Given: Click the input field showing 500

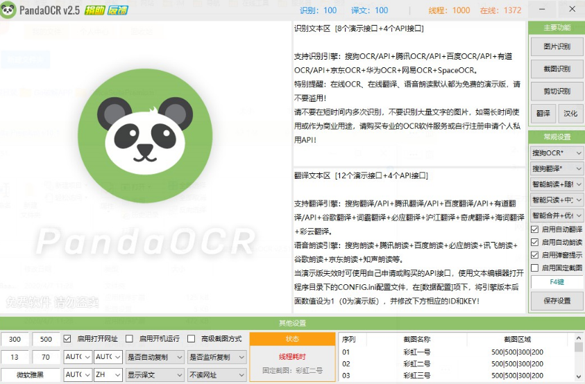Looking at the screenshot, I should [46, 339].
